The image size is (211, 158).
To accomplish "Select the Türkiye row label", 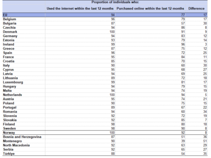I will (9, 153).
